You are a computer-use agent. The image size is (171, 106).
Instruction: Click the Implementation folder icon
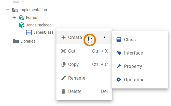click(15, 10)
